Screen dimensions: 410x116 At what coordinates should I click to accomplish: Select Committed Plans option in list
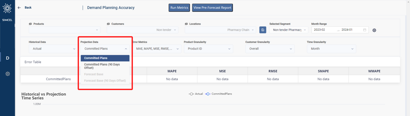(105, 58)
